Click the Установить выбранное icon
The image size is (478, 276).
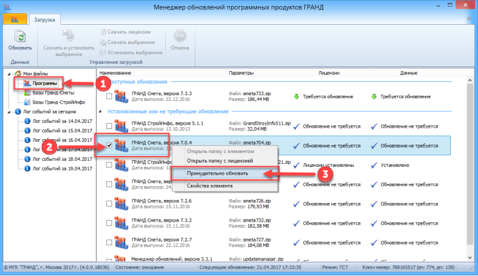pos(103,52)
